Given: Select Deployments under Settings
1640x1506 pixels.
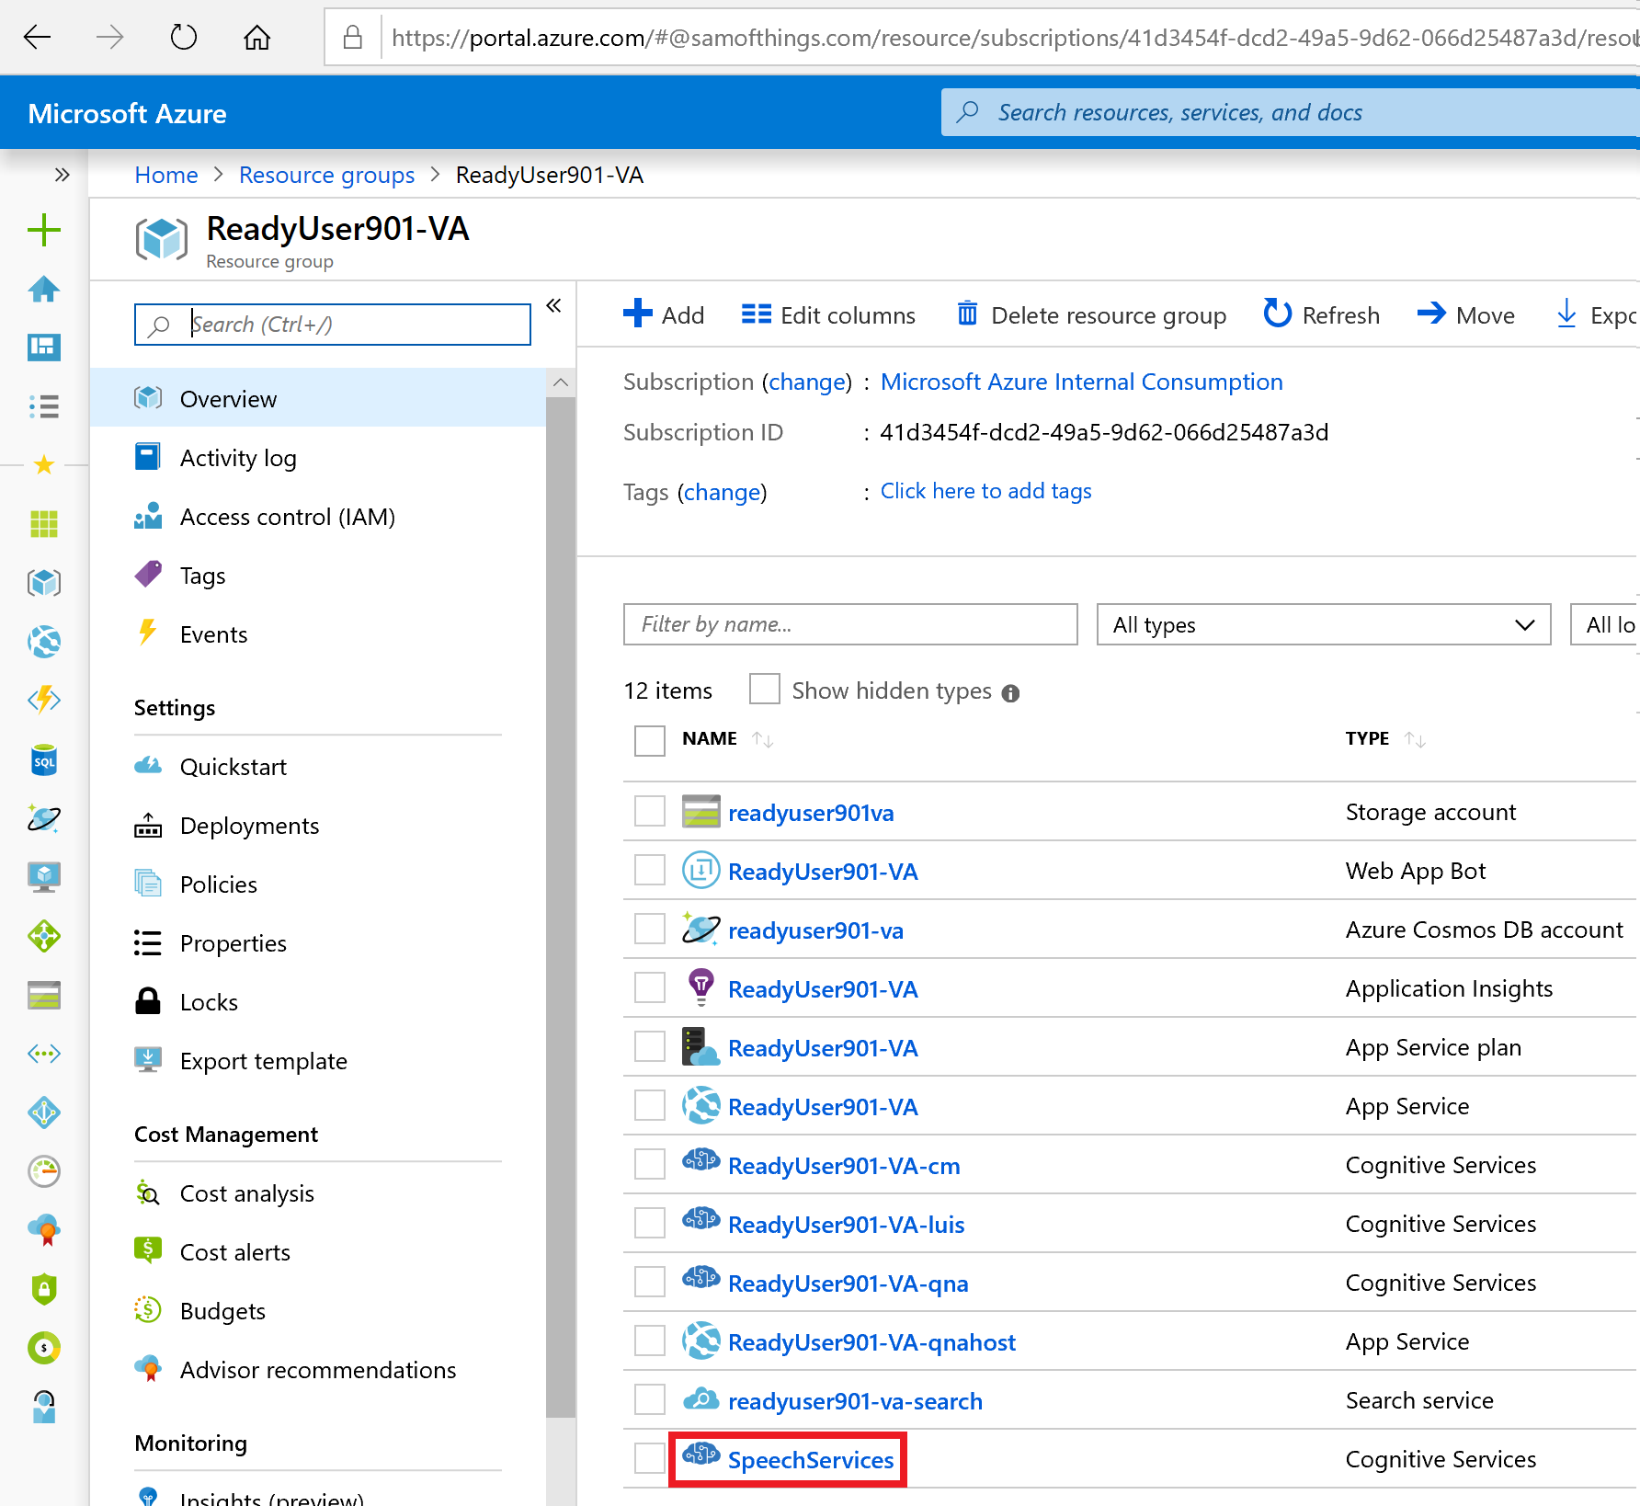Looking at the screenshot, I should click(x=318, y=825).
